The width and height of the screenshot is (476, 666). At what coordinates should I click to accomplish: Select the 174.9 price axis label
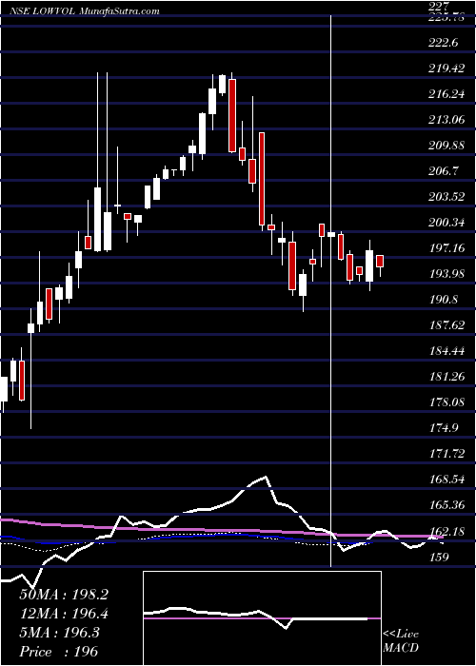[x=445, y=428]
